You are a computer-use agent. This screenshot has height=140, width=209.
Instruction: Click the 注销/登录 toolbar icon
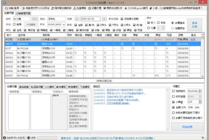pos(6,8)
